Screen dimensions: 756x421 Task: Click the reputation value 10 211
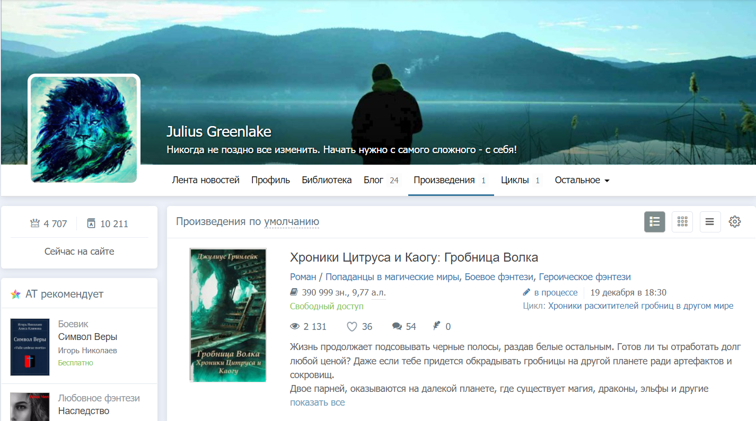pyautogui.click(x=114, y=223)
